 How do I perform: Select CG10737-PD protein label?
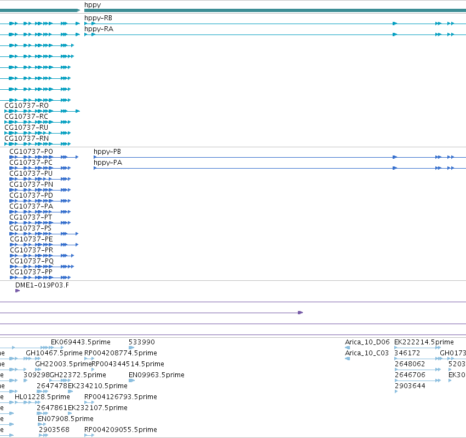point(31,195)
